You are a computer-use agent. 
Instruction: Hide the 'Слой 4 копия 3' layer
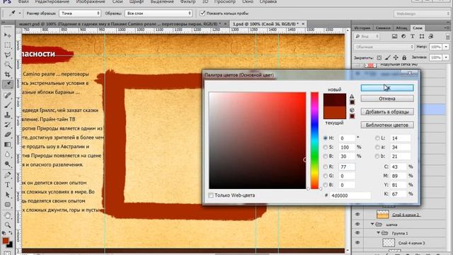tap(357, 243)
